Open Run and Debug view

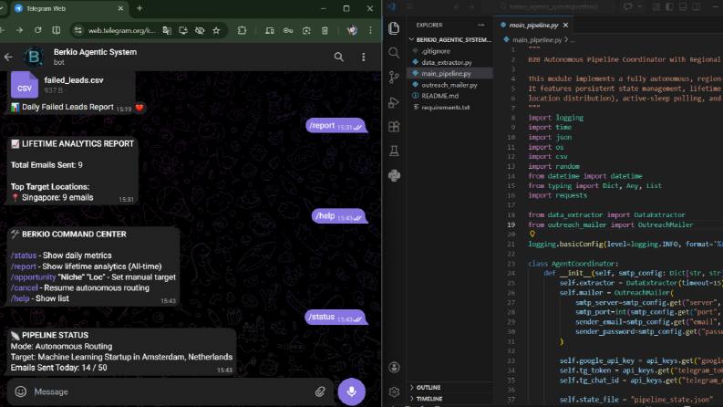click(394, 102)
